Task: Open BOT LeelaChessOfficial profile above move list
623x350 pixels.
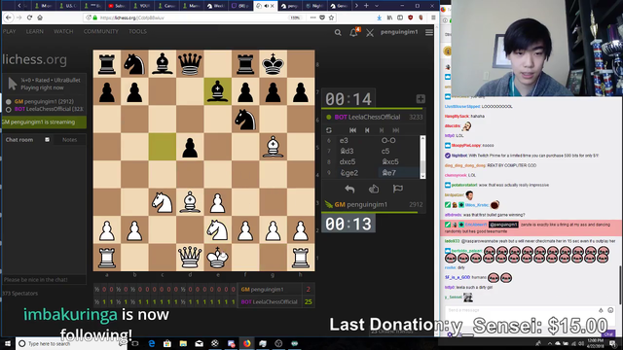Action: coord(367,117)
